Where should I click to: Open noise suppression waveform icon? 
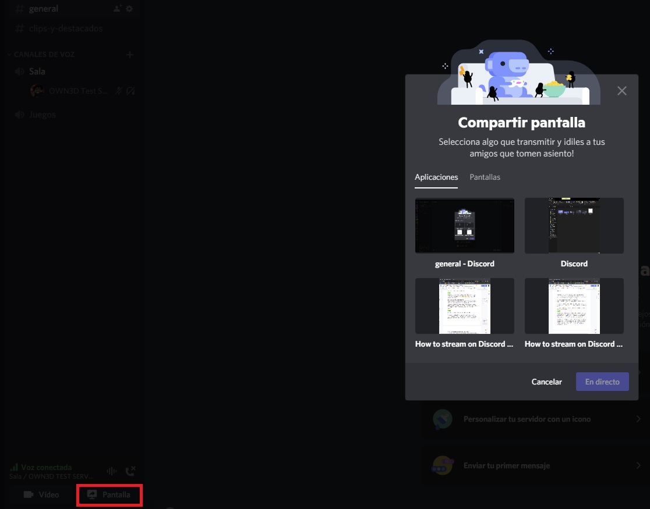point(112,471)
